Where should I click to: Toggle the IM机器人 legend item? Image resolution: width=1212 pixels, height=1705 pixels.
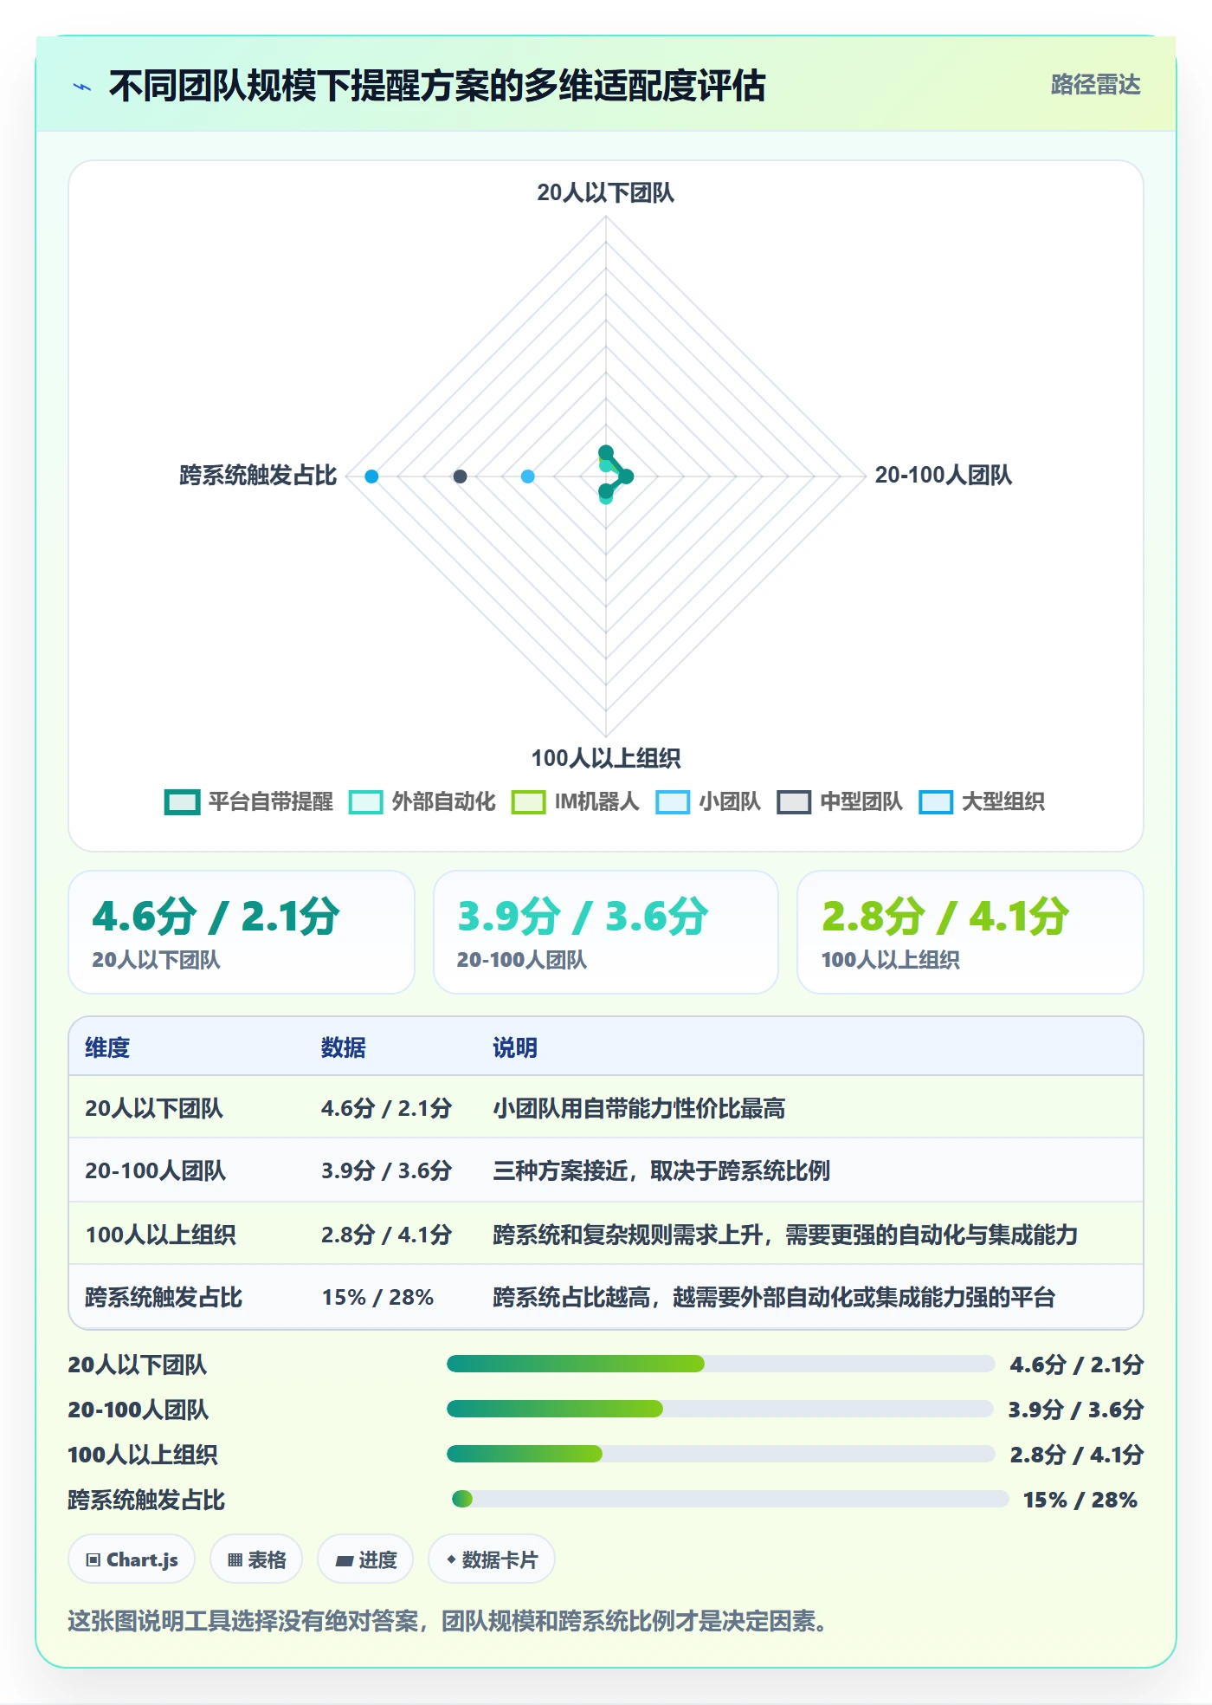[x=576, y=802]
